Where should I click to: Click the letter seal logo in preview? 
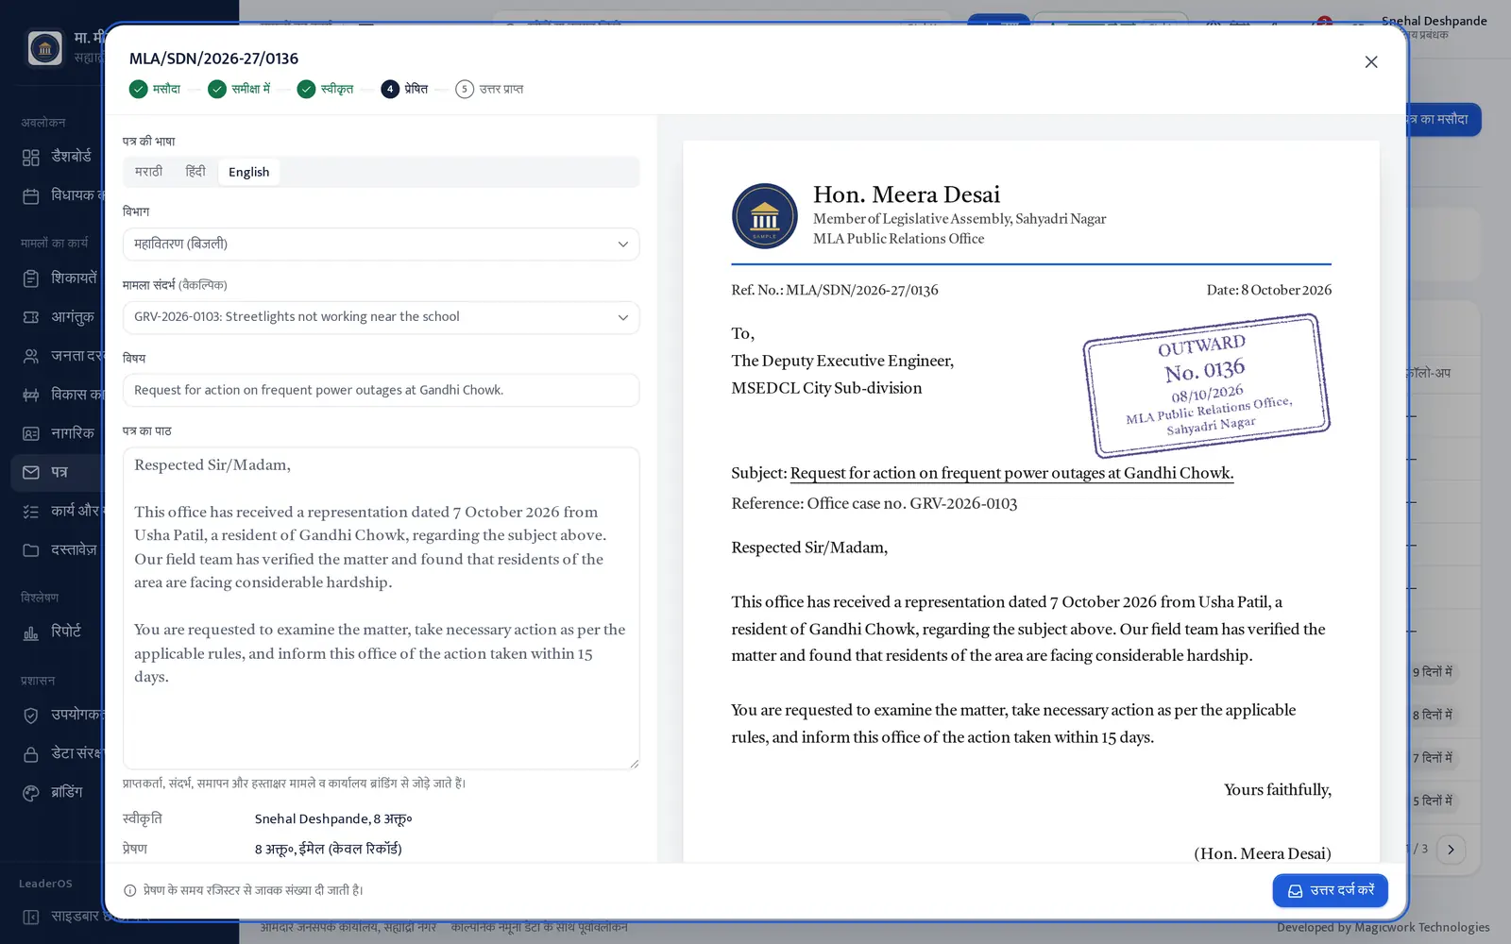coord(764,216)
